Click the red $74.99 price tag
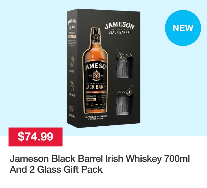207x188 pixels. pyautogui.click(x=35, y=137)
